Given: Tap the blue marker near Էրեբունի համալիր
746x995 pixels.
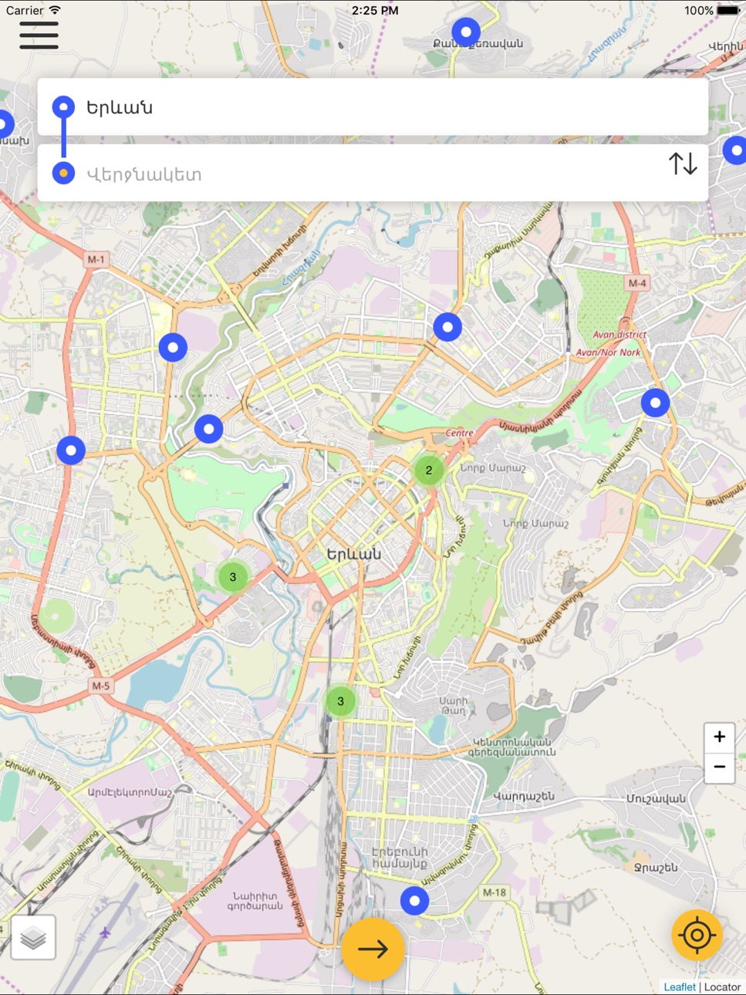Looking at the screenshot, I should (414, 900).
